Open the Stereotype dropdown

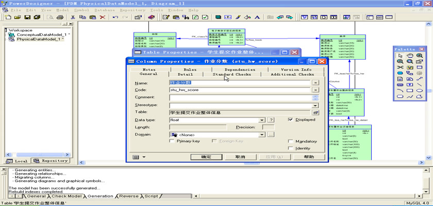tap(315, 106)
